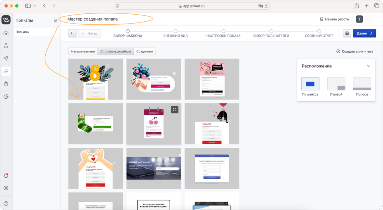Click the left arrow back icon button
The width and height of the screenshot is (383, 210).
tap(72, 33)
